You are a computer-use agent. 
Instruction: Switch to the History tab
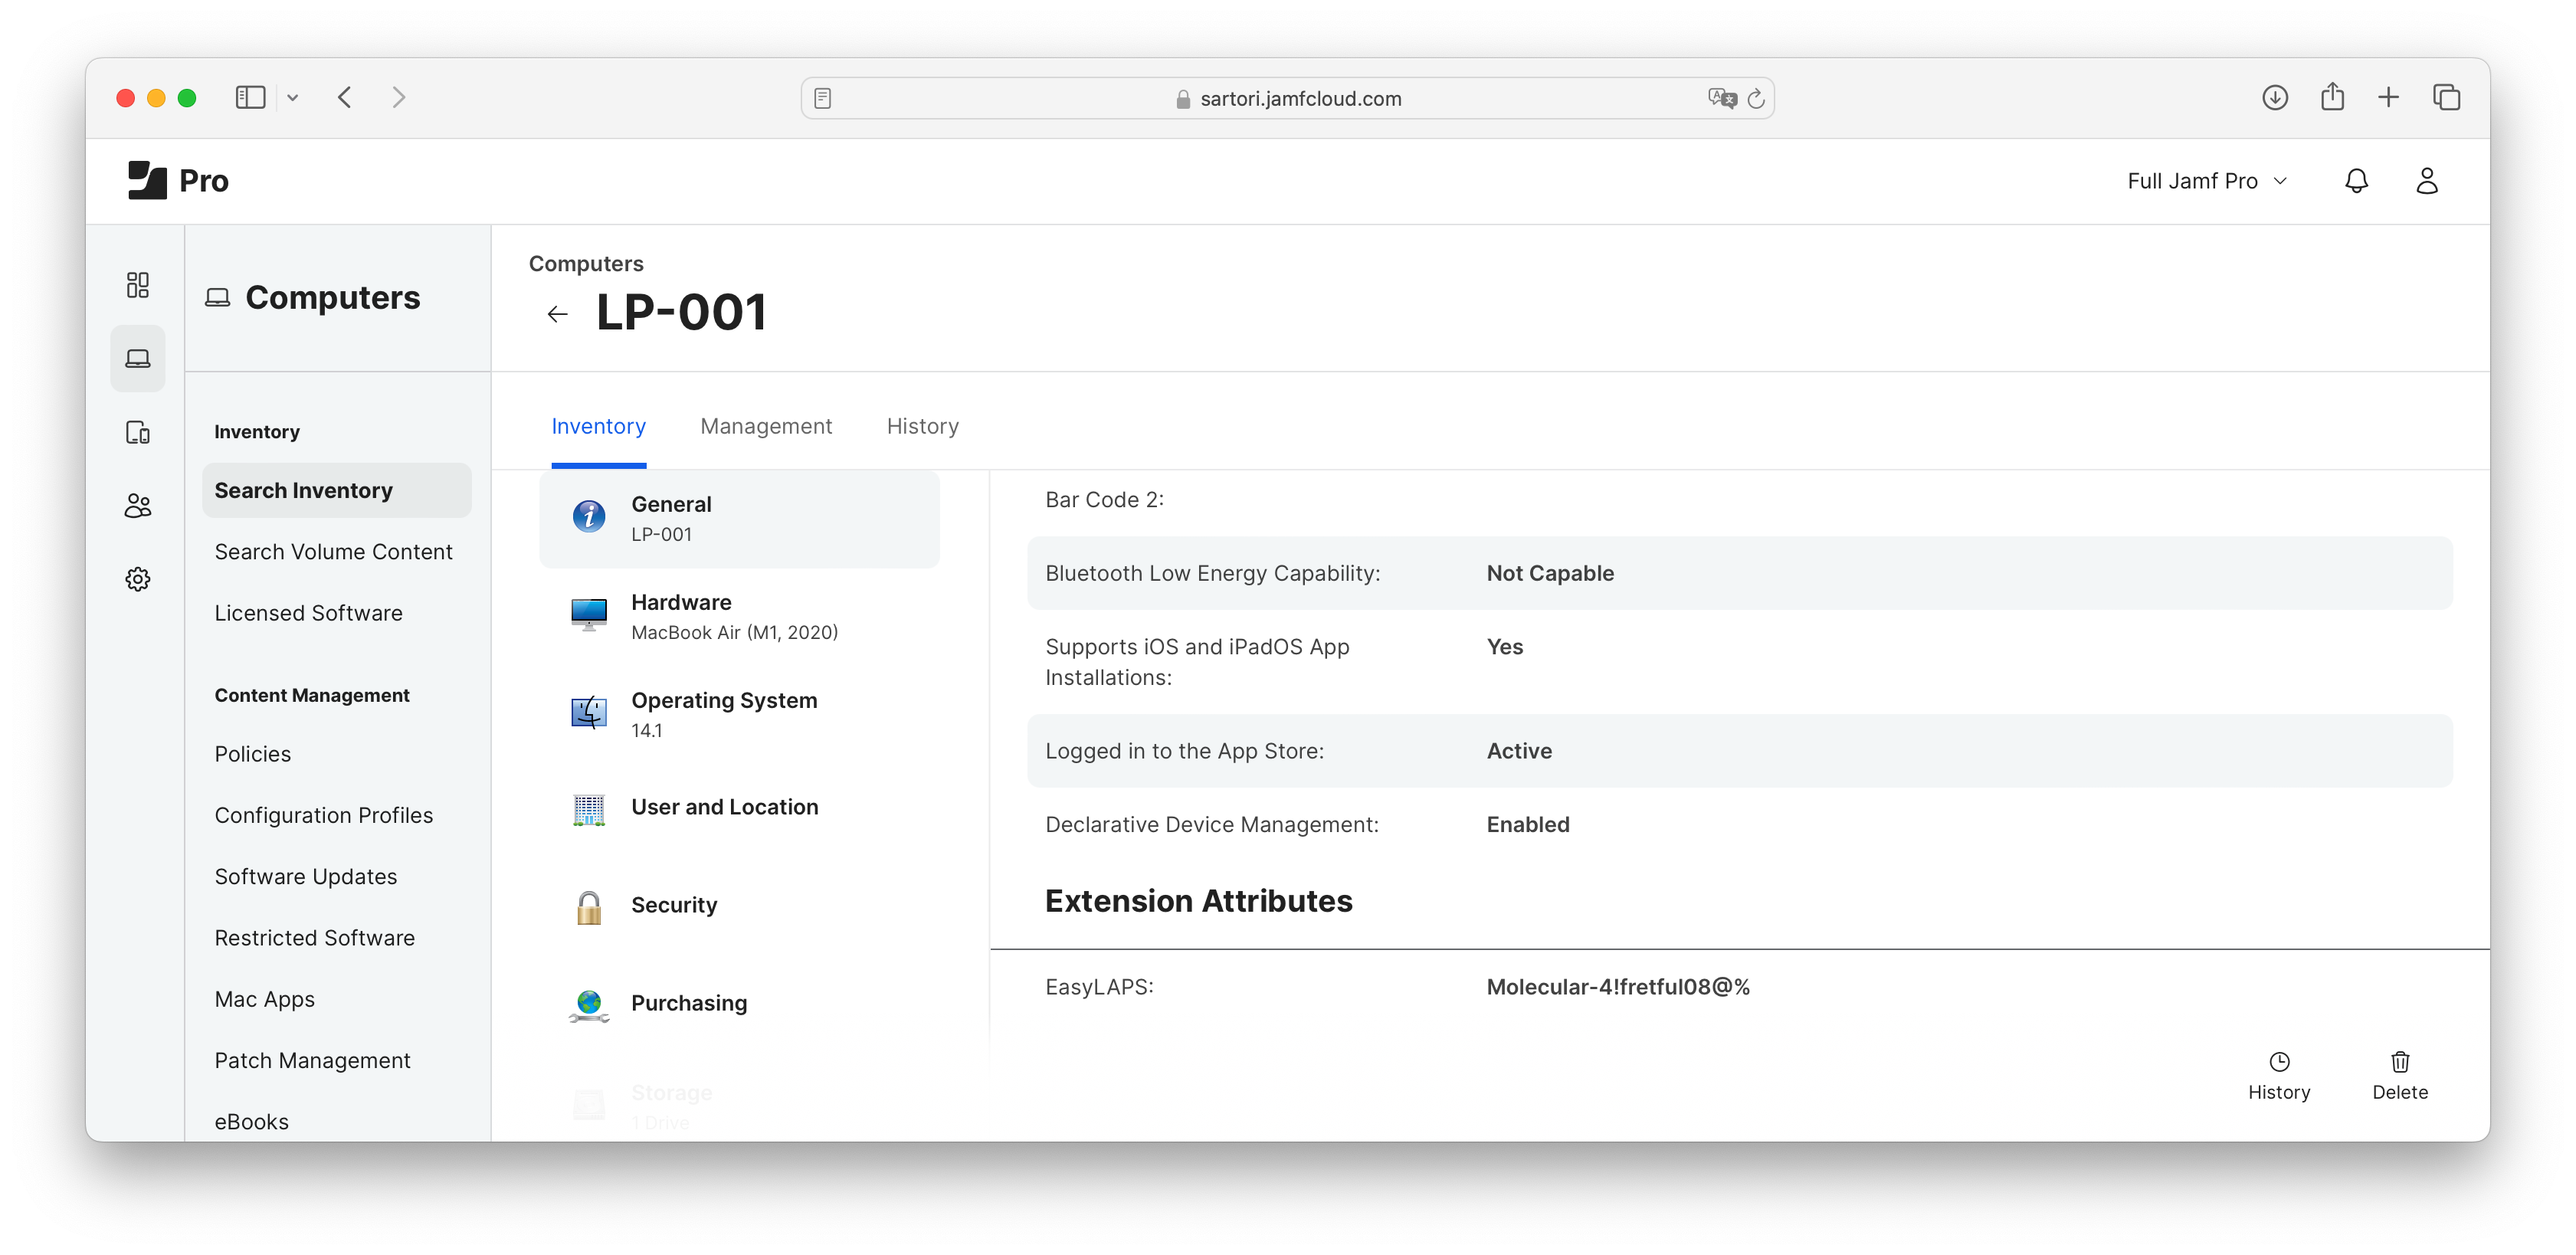pyautogui.click(x=922, y=426)
